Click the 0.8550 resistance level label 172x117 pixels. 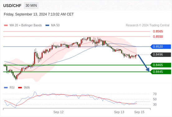pos(158,37)
